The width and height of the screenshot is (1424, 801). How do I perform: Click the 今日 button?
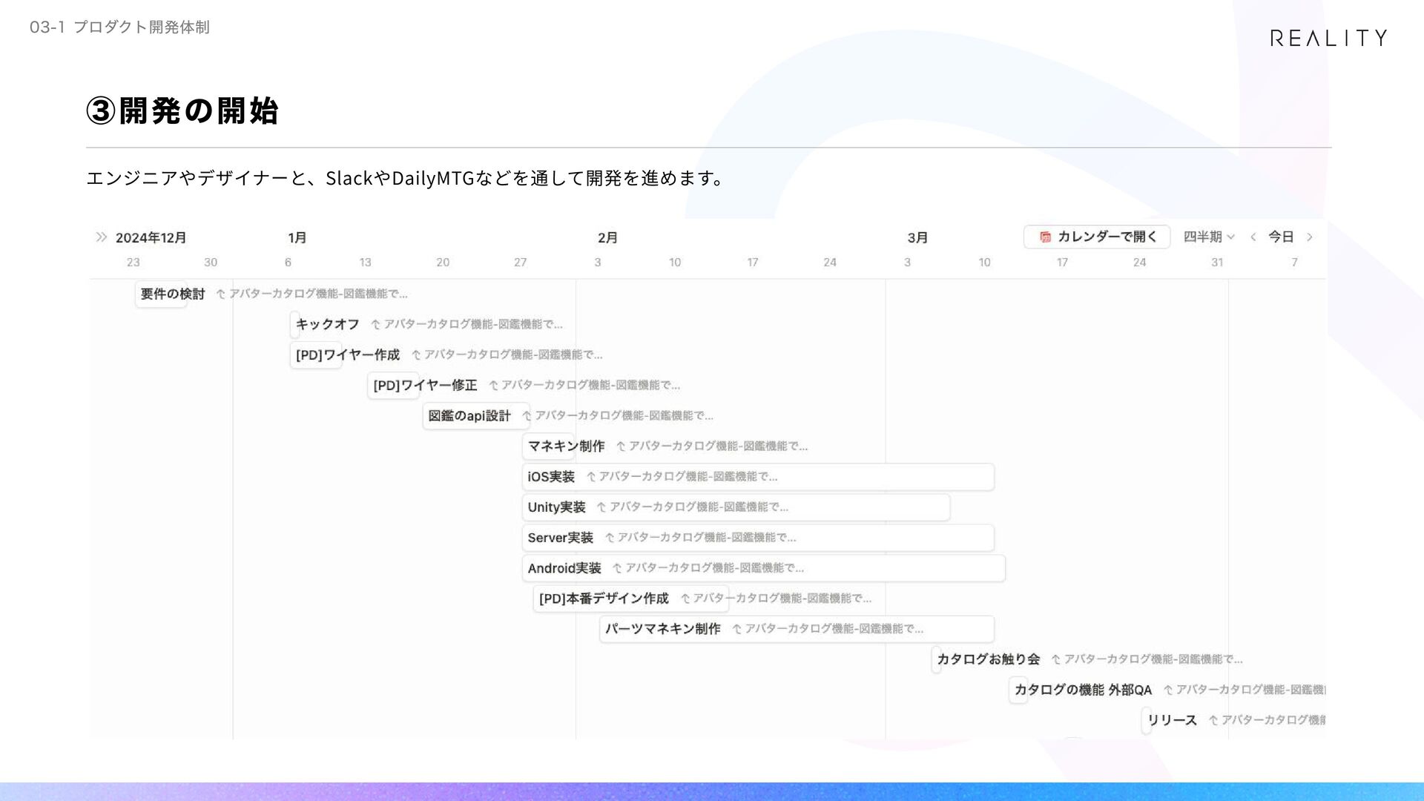1281,237
